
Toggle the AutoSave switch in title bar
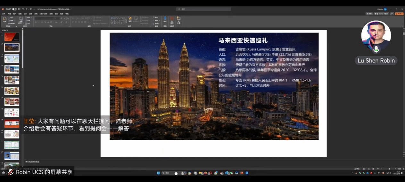pos(14,9)
